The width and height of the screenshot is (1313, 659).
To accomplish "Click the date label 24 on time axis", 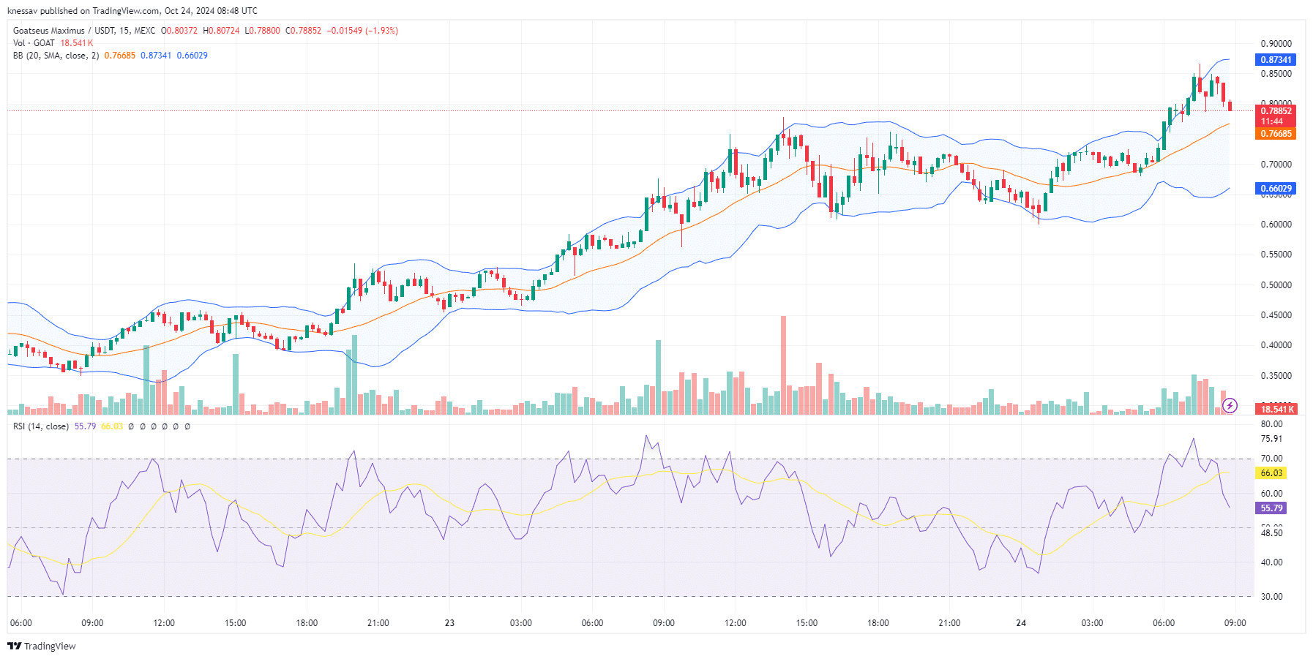I will tap(1021, 623).
